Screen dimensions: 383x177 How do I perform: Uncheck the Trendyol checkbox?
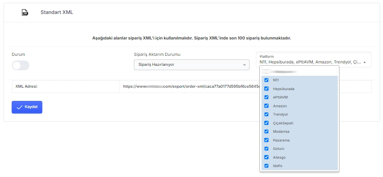[267, 114]
